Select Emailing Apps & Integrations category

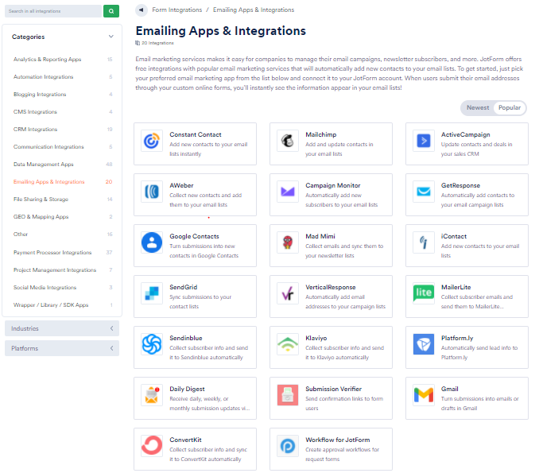[48, 182]
